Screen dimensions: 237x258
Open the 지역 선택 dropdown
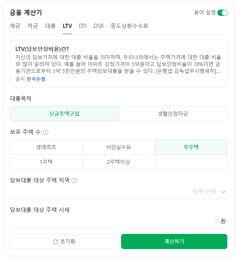pyautogui.click(x=209, y=192)
